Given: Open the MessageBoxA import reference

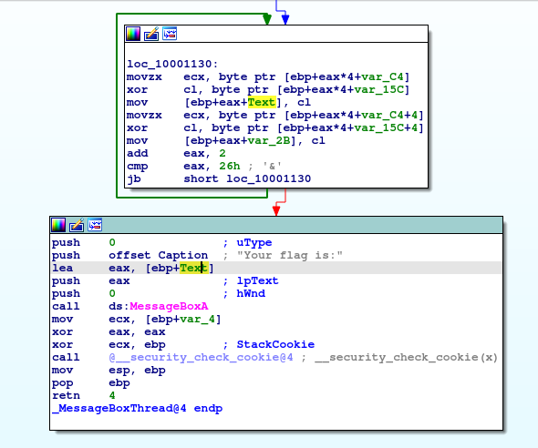Looking at the screenshot, I should 169,306.
